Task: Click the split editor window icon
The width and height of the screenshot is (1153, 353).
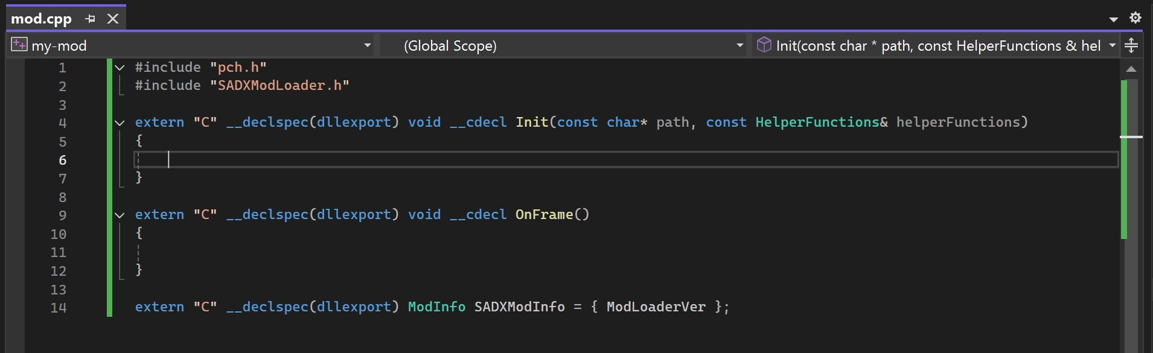Action: tap(1131, 45)
